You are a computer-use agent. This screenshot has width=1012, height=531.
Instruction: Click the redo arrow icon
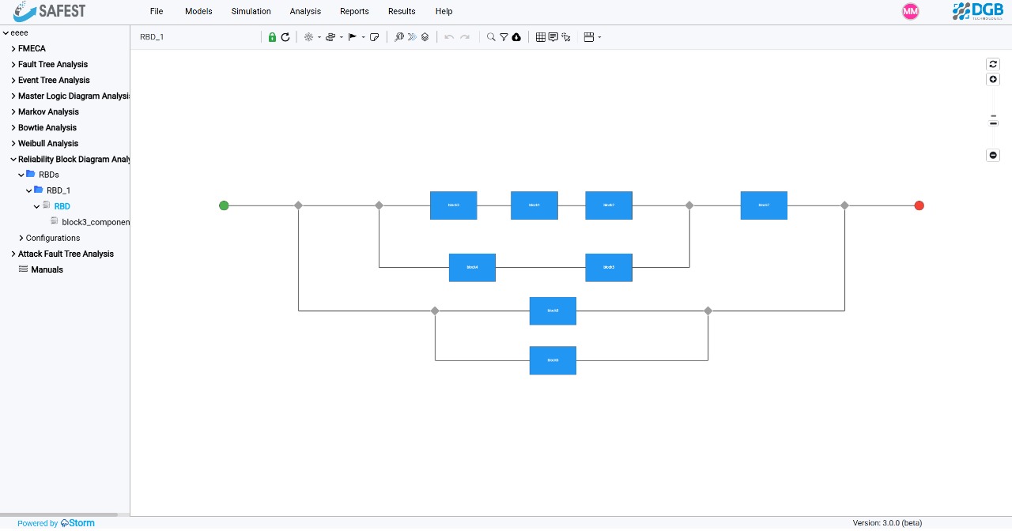point(464,36)
